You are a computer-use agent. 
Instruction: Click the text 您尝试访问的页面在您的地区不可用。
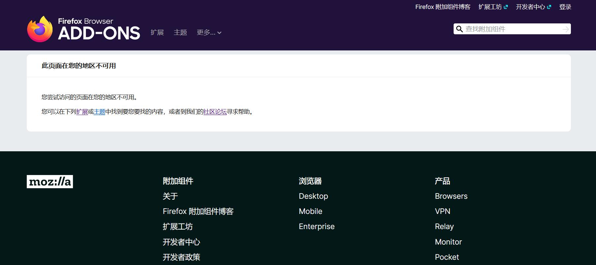[x=90, y=97]
